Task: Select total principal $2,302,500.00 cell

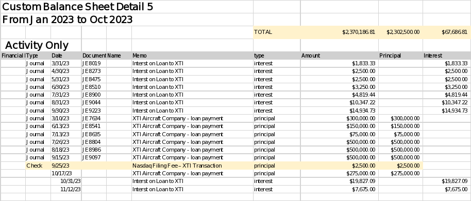Action: click(x=400, y=32)
